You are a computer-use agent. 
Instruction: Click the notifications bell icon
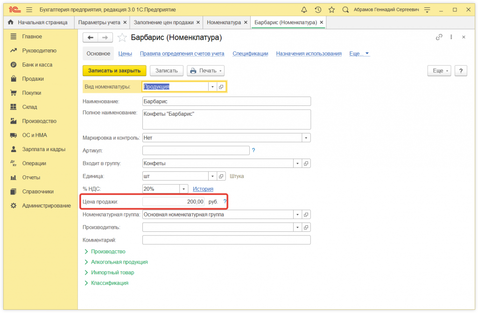click(304, 9)
